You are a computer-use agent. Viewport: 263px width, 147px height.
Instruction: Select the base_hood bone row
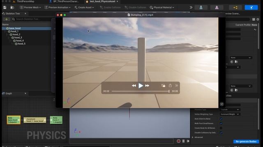[26, 28]
